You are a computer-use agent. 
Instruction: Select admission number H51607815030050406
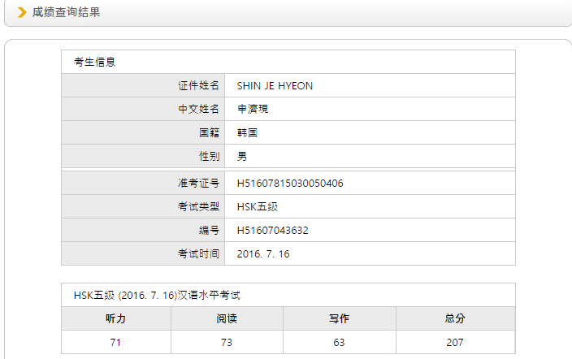pyautogui.click(x=290, y=183)
